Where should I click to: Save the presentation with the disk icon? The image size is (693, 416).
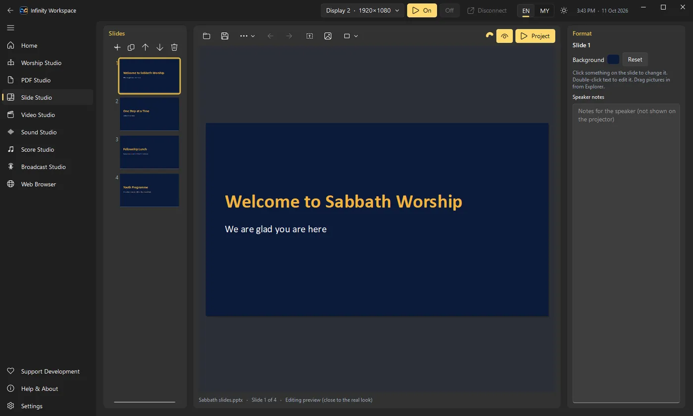(225, 36)
